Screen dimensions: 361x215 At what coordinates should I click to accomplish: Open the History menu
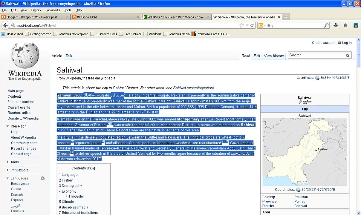click(36, 10)
